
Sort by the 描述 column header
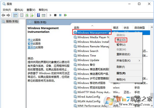pos(116,28)
